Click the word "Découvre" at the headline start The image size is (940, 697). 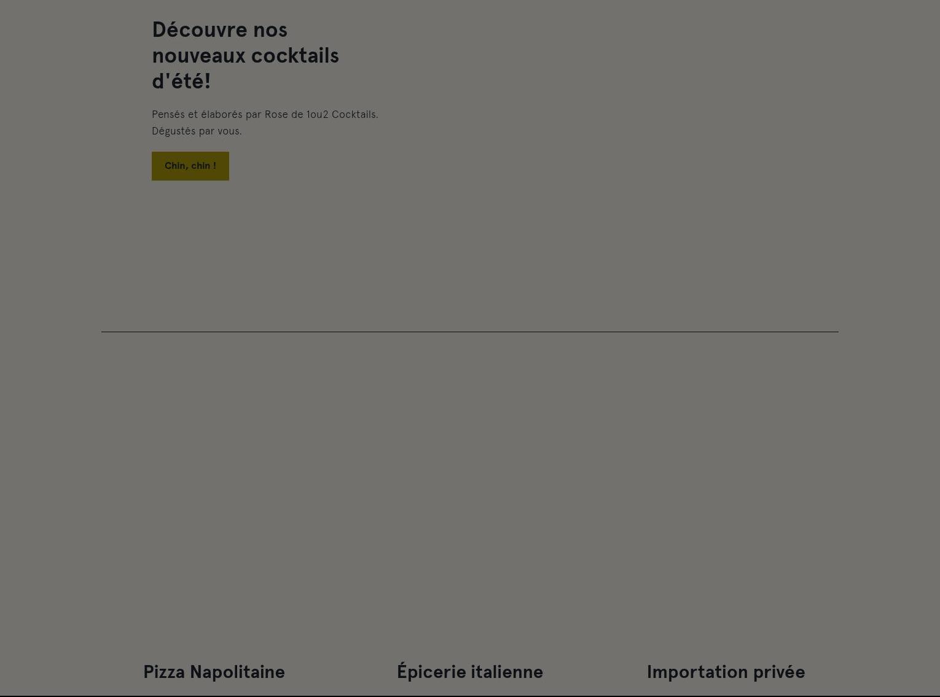tap(200, 29)
